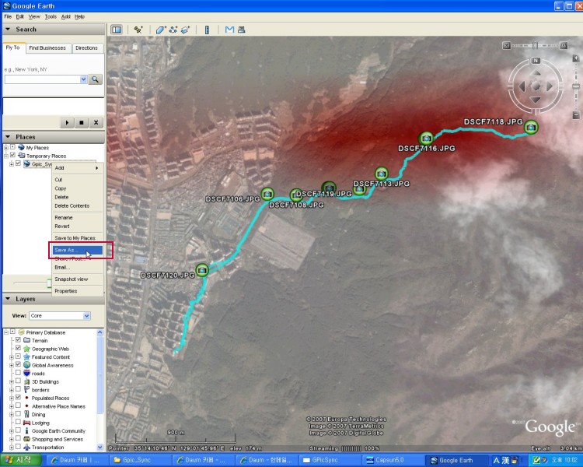Click the Print toolbar icon
583x467 pixels.
pos(241,30)
